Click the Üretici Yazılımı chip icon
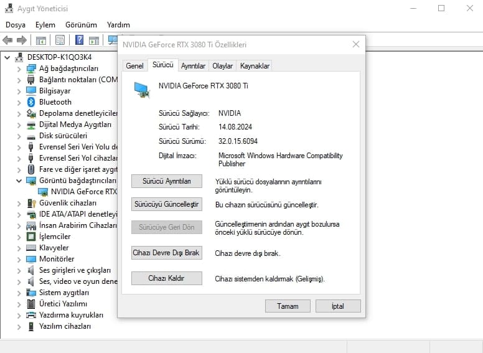483x353 pixels. [x=31, y=304]
